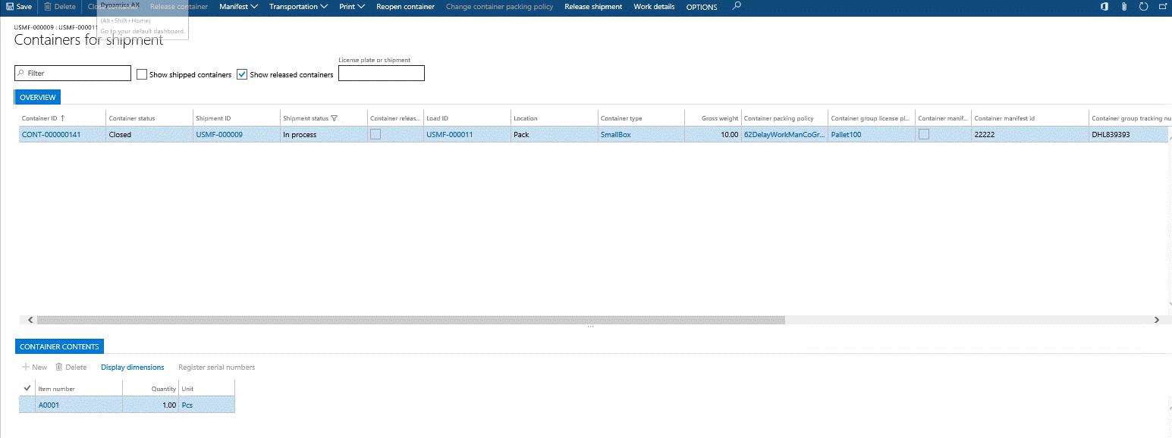Open form in new window icon
The width and height of the screenshot is (1172, 438).
(1163, 7)
